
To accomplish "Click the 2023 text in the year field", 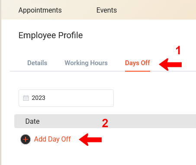I will pyautogui.click(x=39, y=98).
